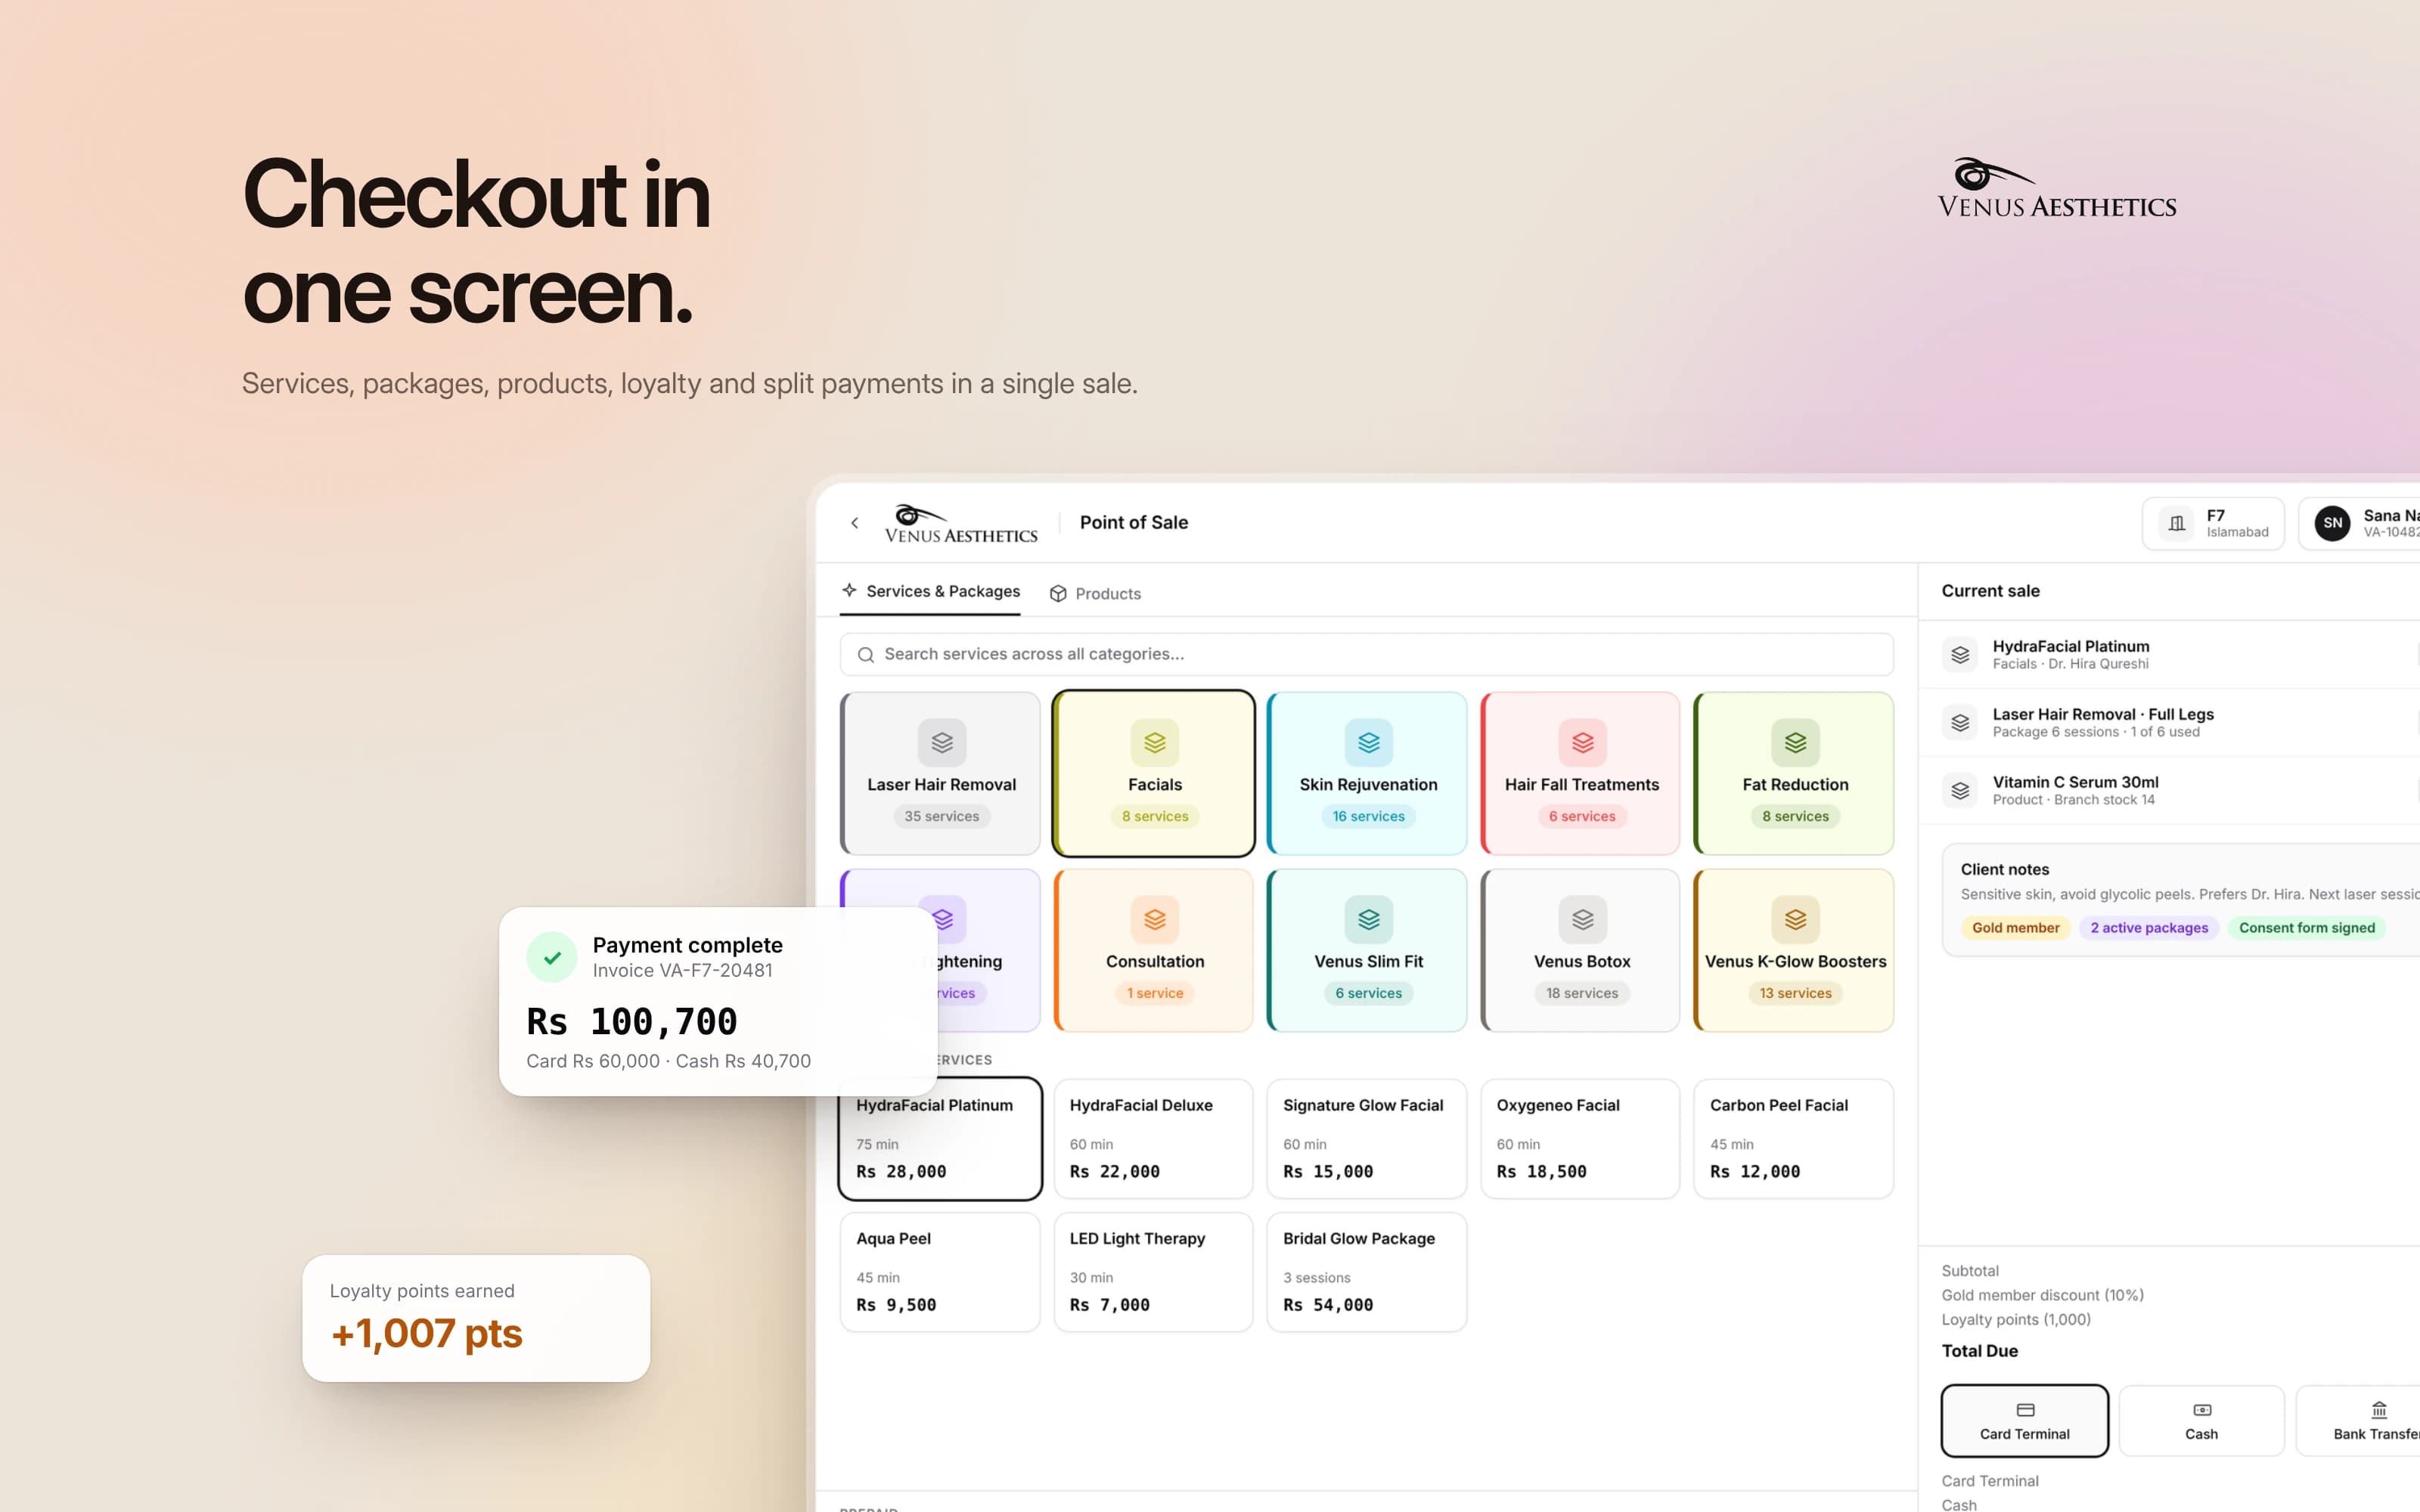Click the Hair Fall Treatments category icon
Screen dimensions: 2420x1512
click(x=1581, y=742)
